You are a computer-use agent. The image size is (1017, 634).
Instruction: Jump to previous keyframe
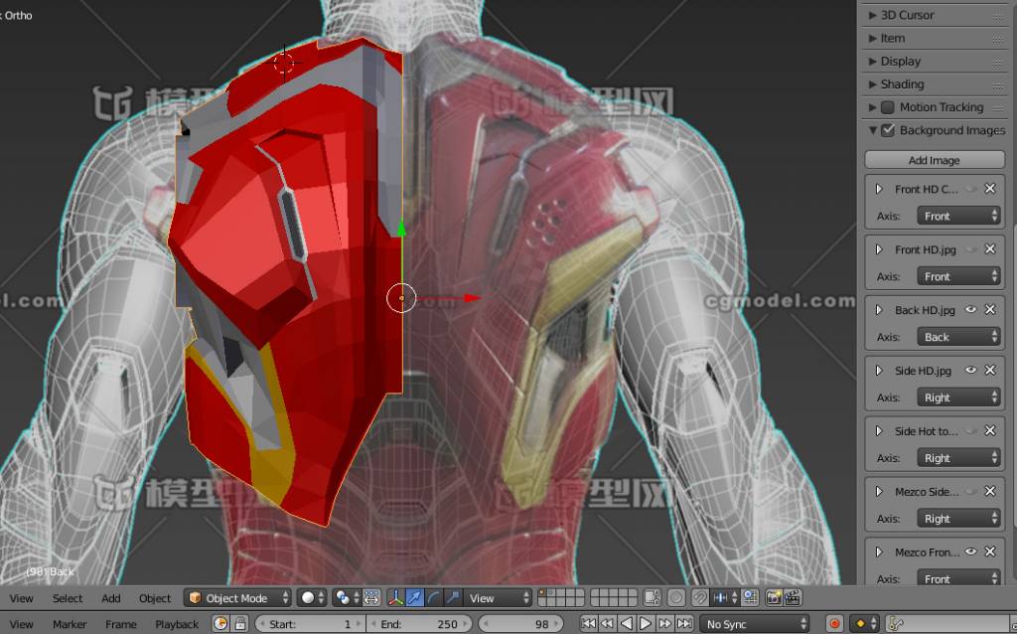[607, 624]
